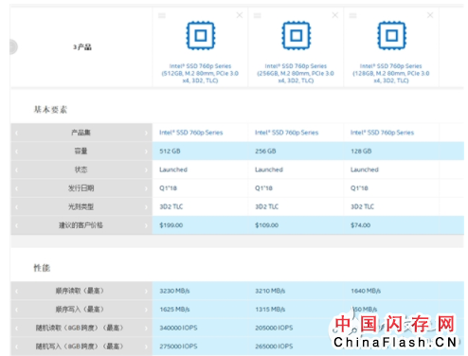Viewport: 468px width, 356px height.
Task: Grab the reorder handle on the 128GB product column
Action: click(x=353, y=15)
